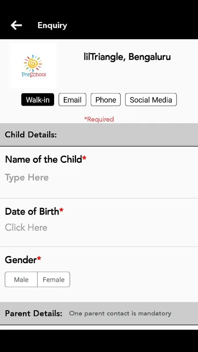Tap the sun spiral graphic in the logo
The image size is (198, 352).
point(33,63)
